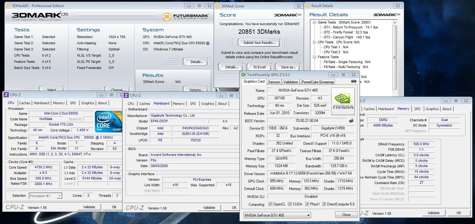The height and width of the screenshot is (224, 475).
Task: Click the 3DMark05 Professional Edition title icon
Action: pyautogui.click(x=8, y=6)
